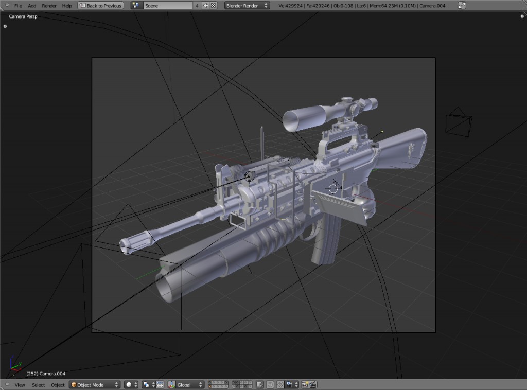Toggle the 3D manipulator widget
Screen dimensions: 527x390
tap(160, 384)
